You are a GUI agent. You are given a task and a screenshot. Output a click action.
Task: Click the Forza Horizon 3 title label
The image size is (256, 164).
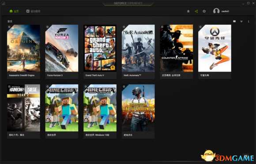(55, 76)
